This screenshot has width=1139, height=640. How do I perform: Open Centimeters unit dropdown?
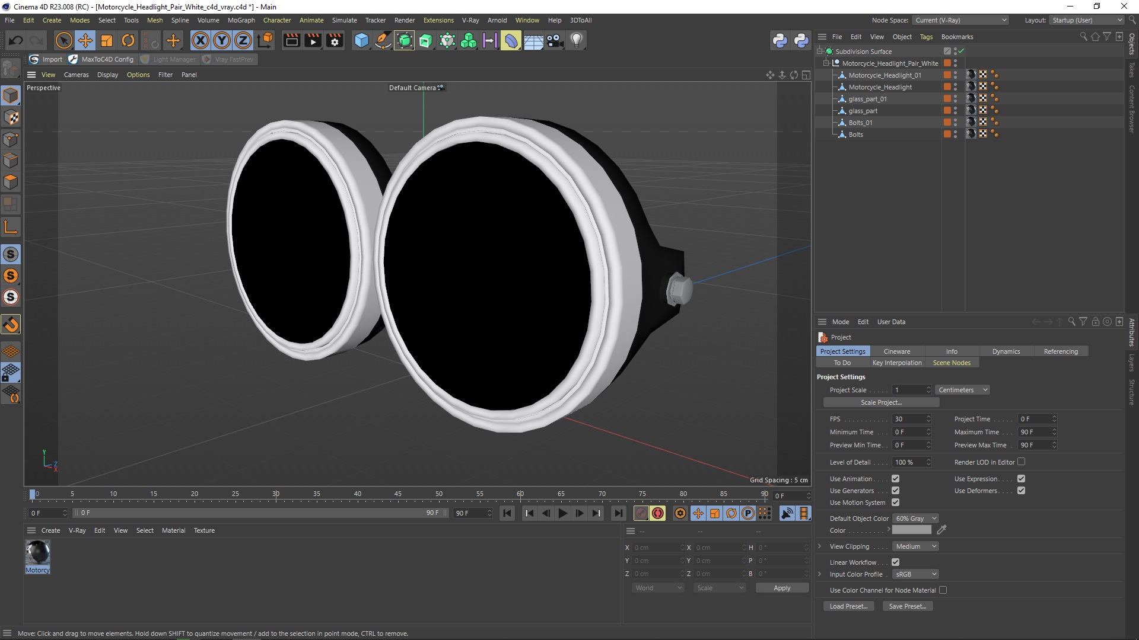click(962, 390)
